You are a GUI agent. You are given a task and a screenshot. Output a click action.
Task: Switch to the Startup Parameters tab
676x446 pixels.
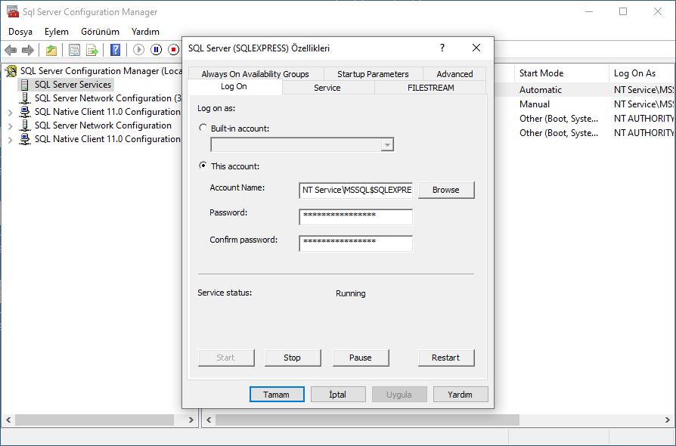pyautogui.click(x=373, y=73)
